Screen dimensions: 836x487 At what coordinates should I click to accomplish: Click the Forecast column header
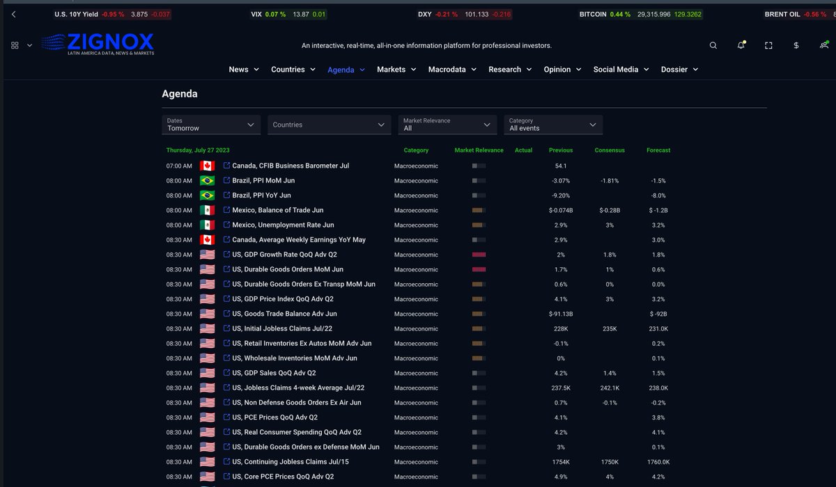click(x=658, y=150)
